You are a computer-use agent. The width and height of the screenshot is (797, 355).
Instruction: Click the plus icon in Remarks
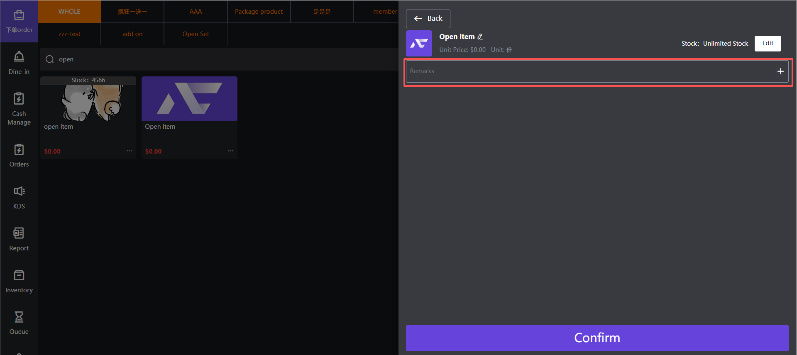point(780,71)
